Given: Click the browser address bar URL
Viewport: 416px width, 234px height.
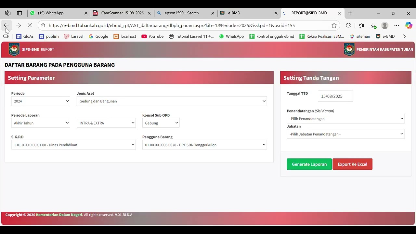Looking at the screenshot, I should [x=172, y=25].
